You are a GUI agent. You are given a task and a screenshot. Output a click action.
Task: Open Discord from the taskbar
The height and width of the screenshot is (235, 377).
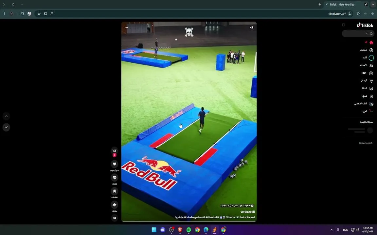click(x=163, y=230)
